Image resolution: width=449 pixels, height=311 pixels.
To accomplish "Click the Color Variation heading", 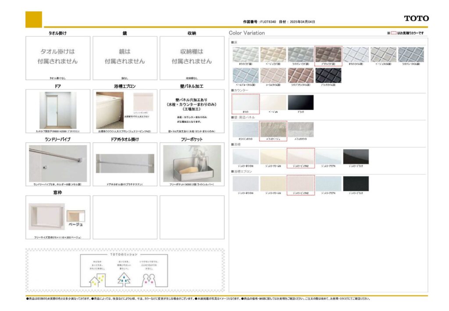I will [x=247, y=33].
